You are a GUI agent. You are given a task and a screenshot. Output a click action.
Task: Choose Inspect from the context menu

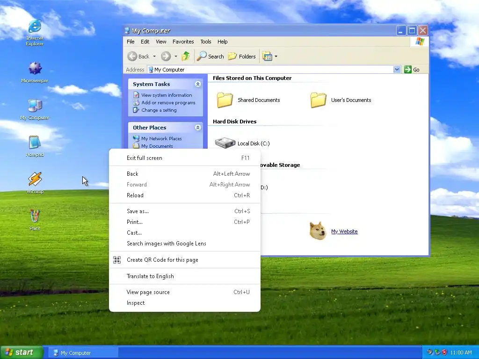coord(185,303)
